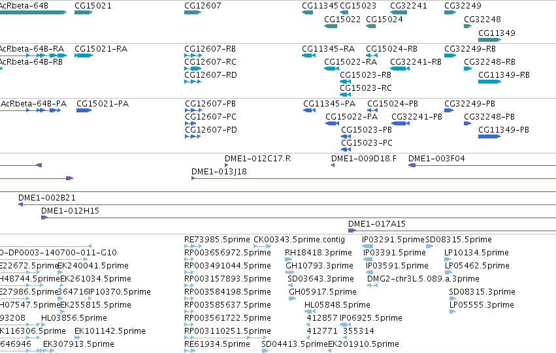Select transcript label CG12607-RC
The height and width of the screenshot is (354, 556).
pyautogui.click(x=210, y=61)
